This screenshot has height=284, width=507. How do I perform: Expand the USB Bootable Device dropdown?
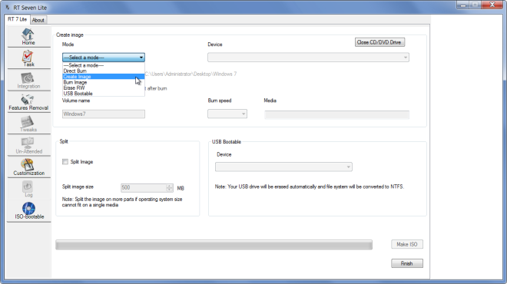pos(283,167)
